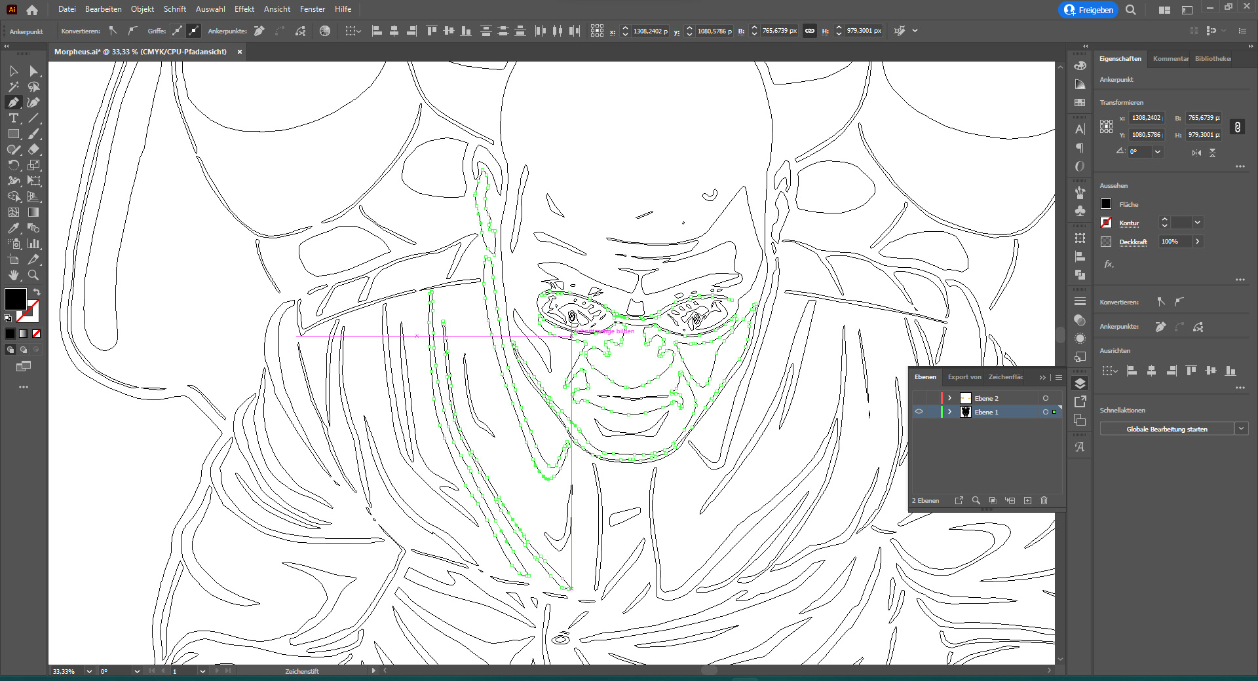1258x681 pixels.
Task: Delete selection with Ebenen panel trash icon
Action: tap(1044, 500)
